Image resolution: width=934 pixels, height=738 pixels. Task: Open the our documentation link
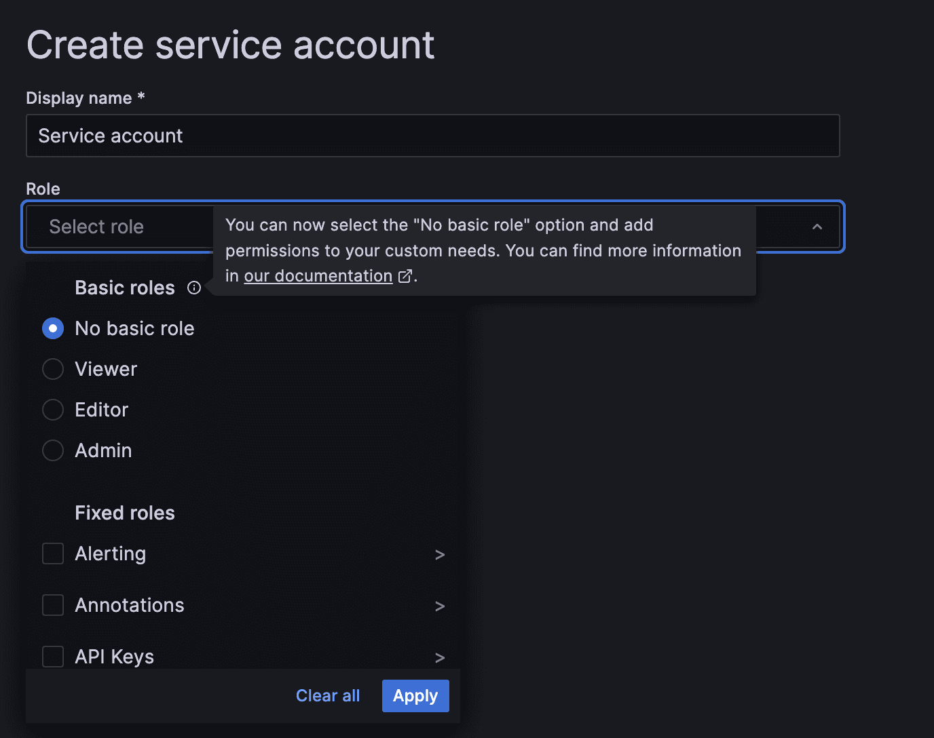[318, 276]
